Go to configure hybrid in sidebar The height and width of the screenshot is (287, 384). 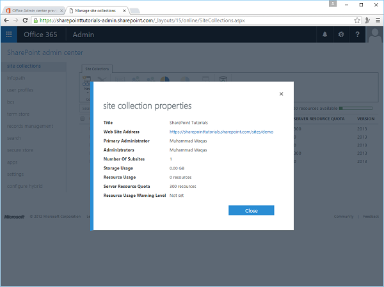pos(26,187)
